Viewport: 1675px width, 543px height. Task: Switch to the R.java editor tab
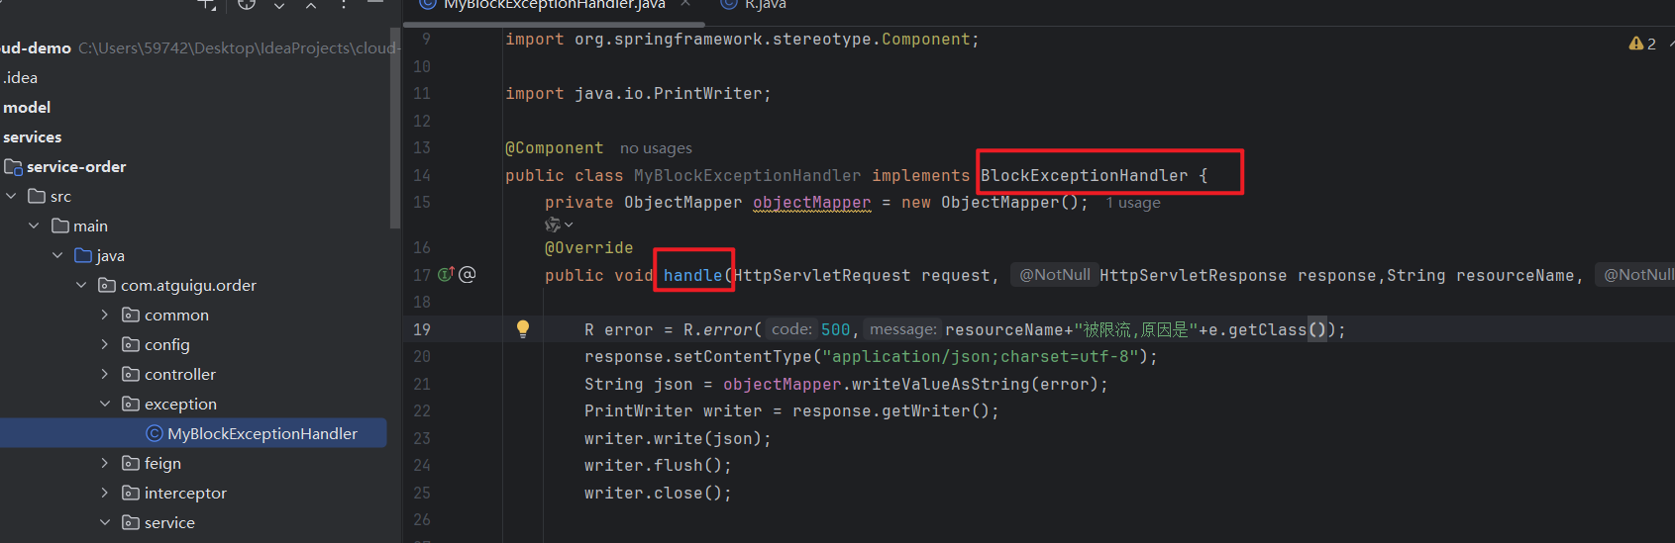tap(754, 5)
